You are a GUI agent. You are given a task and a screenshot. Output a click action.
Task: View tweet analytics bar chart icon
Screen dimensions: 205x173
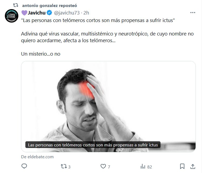143,166
